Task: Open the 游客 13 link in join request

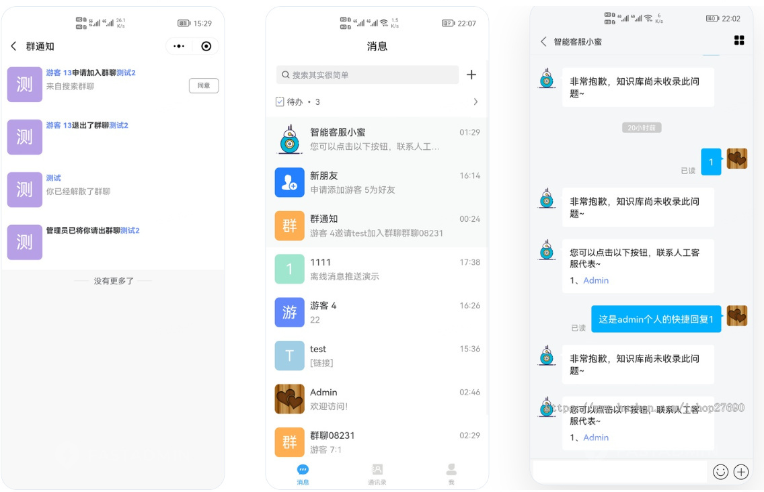Action: tap(59, 73)
